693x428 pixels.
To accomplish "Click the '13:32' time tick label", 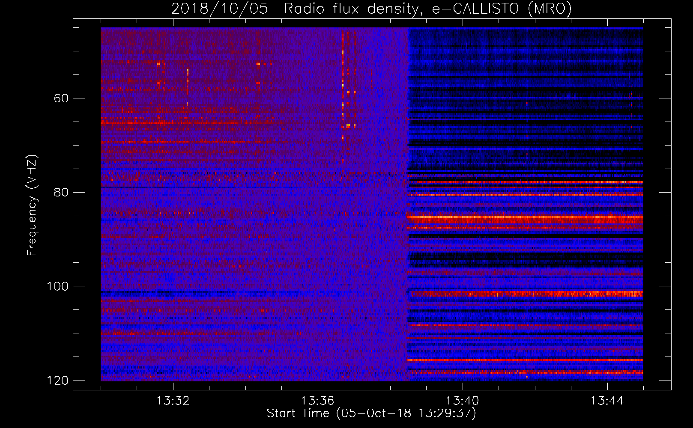I will [173, 401].
